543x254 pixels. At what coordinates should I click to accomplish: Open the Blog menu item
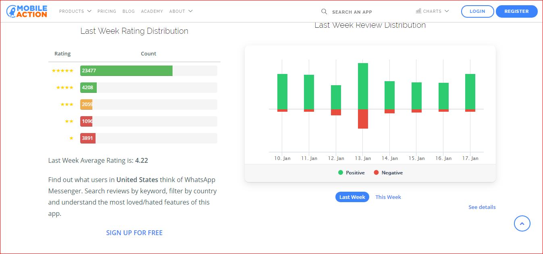tap(129, 11)
